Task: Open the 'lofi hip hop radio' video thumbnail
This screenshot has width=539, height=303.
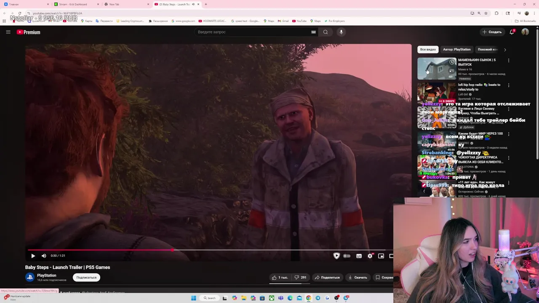Action: [437, 93]
